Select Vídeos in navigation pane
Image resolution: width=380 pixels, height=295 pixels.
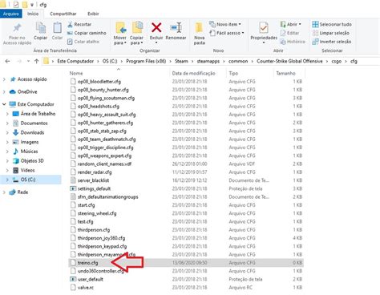(27, 170)
